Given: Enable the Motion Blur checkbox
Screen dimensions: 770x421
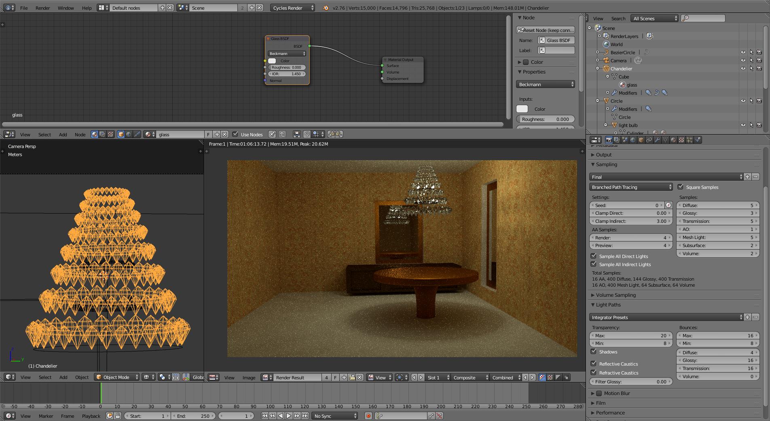Looking at the screenshot, I should (599, 393).
